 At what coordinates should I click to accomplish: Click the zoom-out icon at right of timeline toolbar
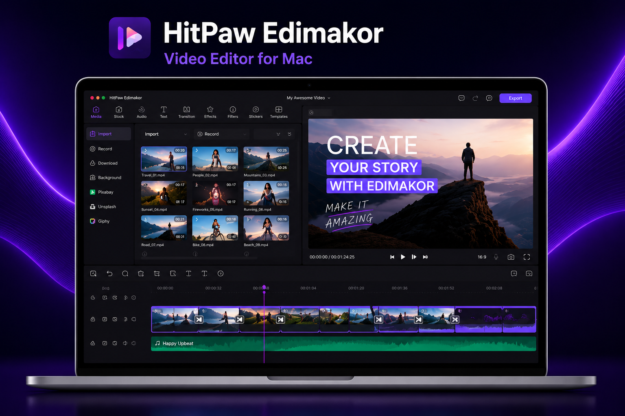[514, 273]
